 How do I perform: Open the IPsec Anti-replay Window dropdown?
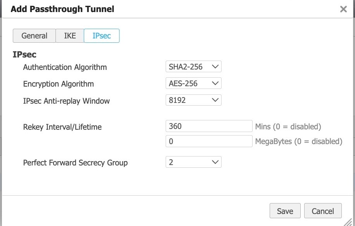193,100
